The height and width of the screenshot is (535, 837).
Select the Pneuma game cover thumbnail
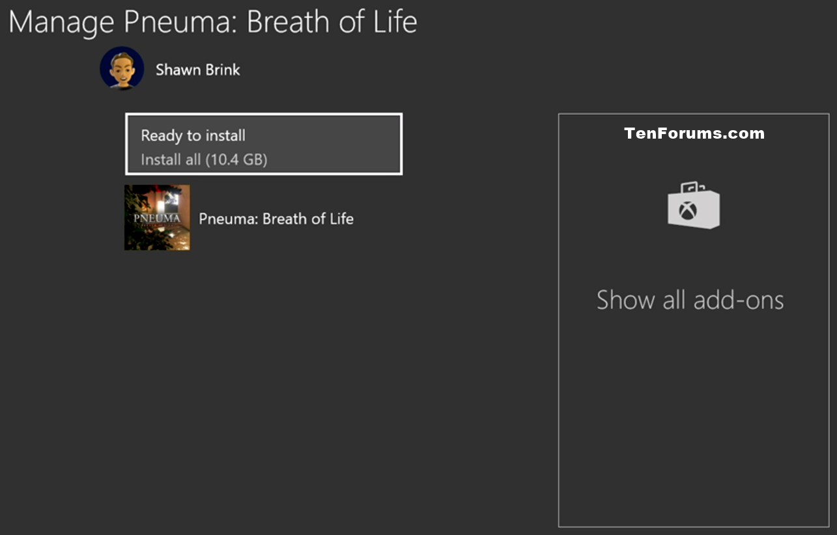tap(157, 217)
